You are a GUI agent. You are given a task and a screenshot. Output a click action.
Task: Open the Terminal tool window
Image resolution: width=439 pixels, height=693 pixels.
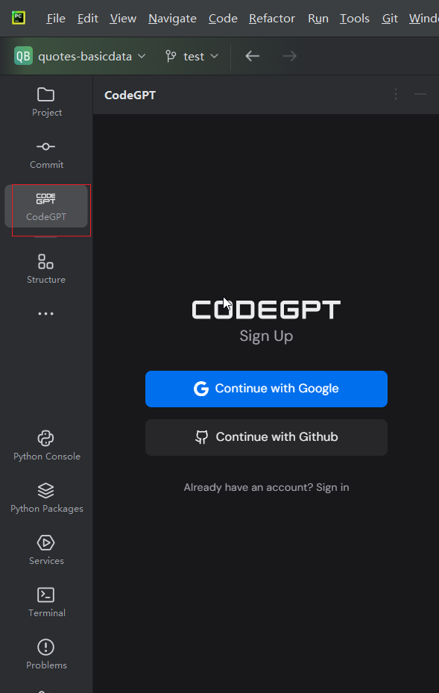(46, 603)
